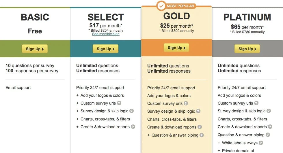Open help icon beside Gold's Custom survey urls
This screenshot has height=153, width=283.
(186, 103)
